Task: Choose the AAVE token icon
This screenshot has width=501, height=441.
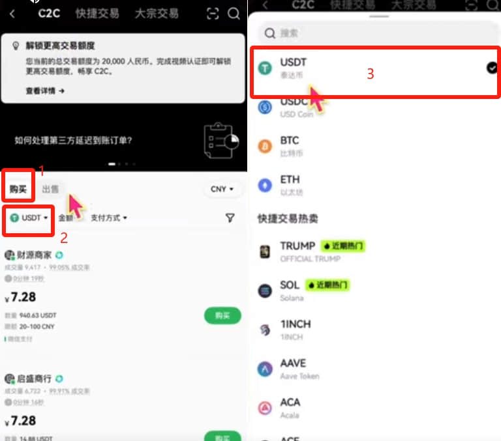Action: click(265, 369)
